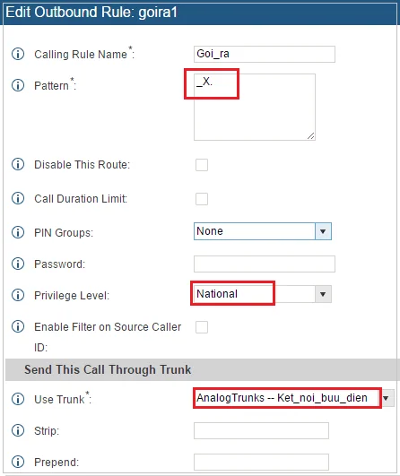Focus the Calling Rule Name input field
The height and width of the screenshot is (476, 400).
(x=265, y=54)
